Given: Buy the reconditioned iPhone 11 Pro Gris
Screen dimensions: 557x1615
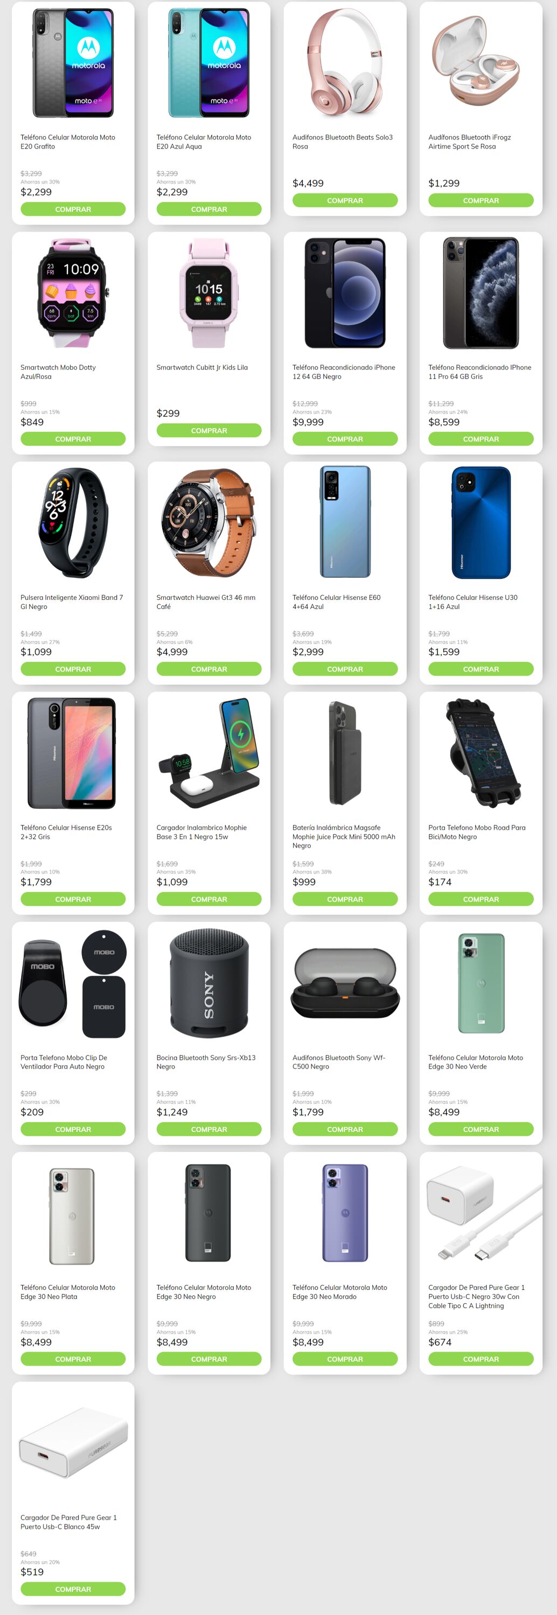Looking at the screenshot, I should (x=481, y=439).
